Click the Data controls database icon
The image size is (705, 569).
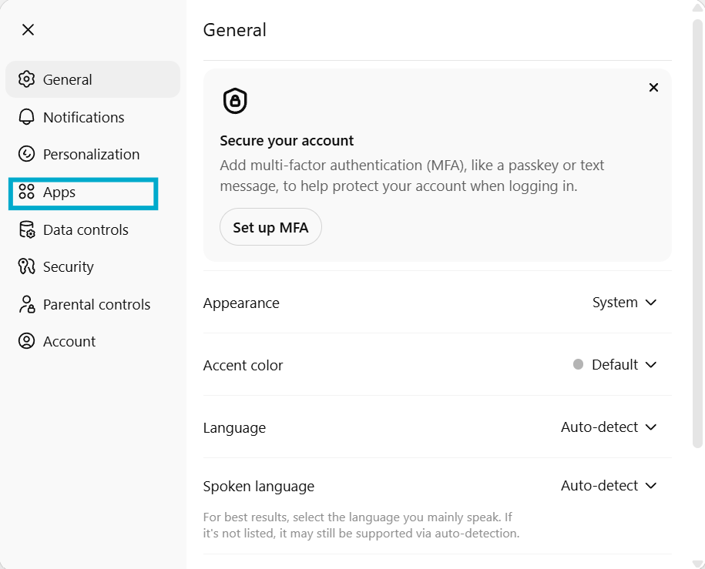click(27, 229)
